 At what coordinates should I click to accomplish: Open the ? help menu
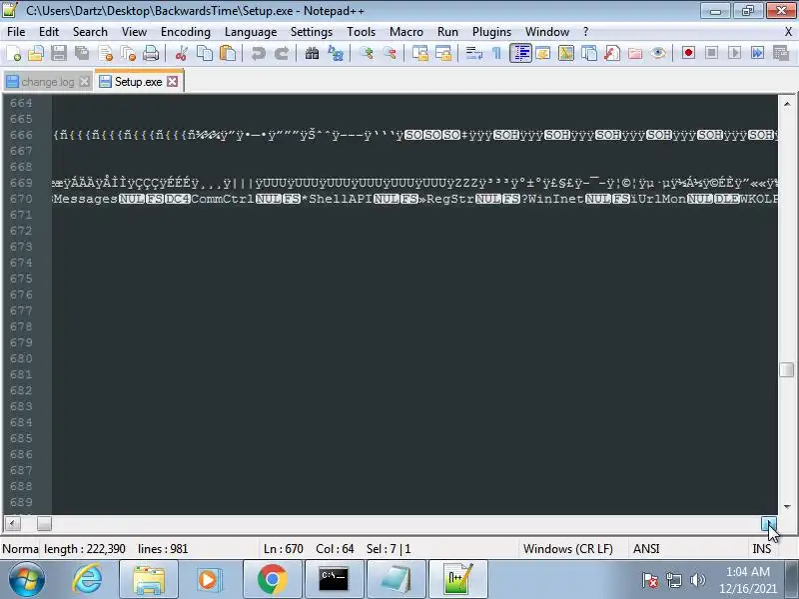click(585, 32)
